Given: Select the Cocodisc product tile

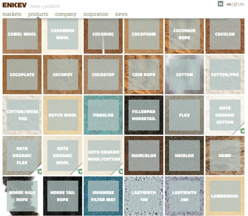Looking at the screenshot, I should 103,34.
